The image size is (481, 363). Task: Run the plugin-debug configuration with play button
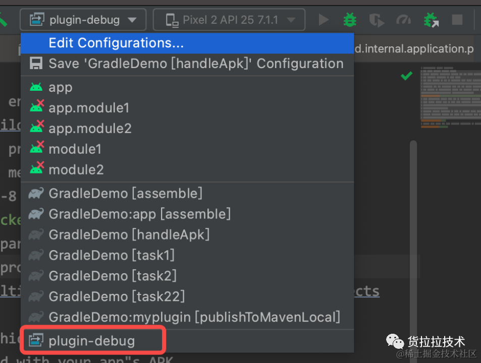[324, 20]
